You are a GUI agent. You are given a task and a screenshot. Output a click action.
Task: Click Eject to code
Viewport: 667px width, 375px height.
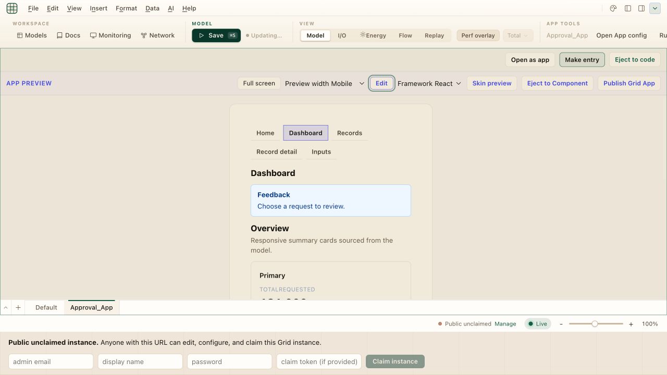click(x=635, y=60)
